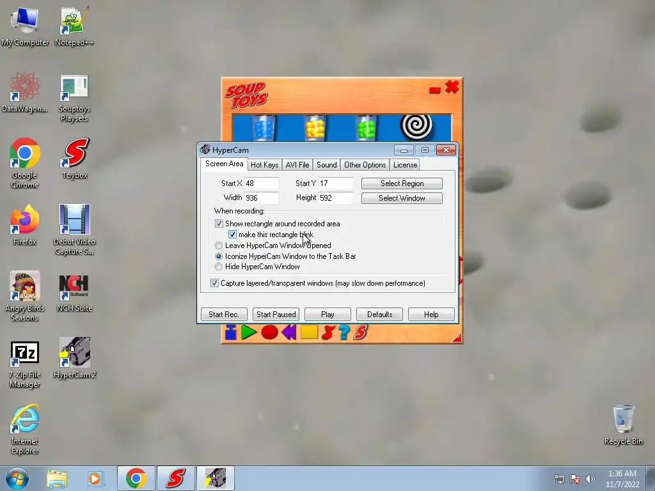
Task: Click blue toy box icon in Soup Toys
Action: 230,332
